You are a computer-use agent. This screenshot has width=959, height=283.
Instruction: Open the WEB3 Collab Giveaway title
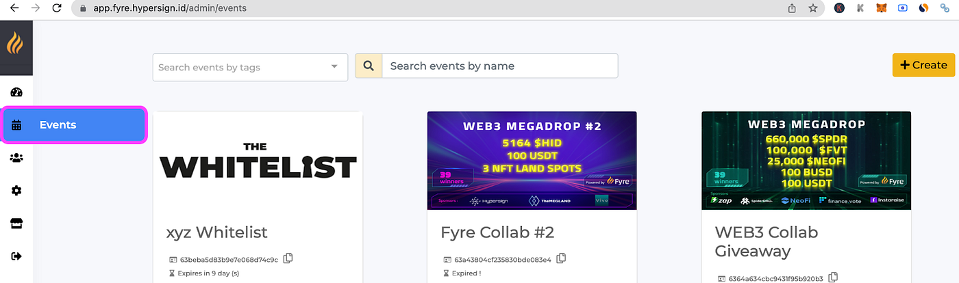click(x=767, y=242)
